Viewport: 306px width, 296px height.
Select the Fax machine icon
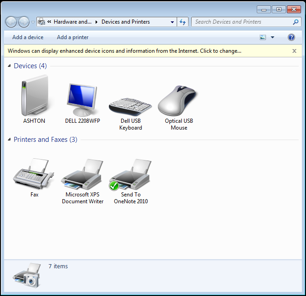pyautogui.click(x=33, y=173)
